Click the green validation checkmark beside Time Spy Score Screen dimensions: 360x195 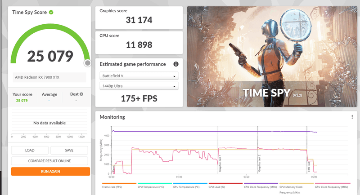51,12
